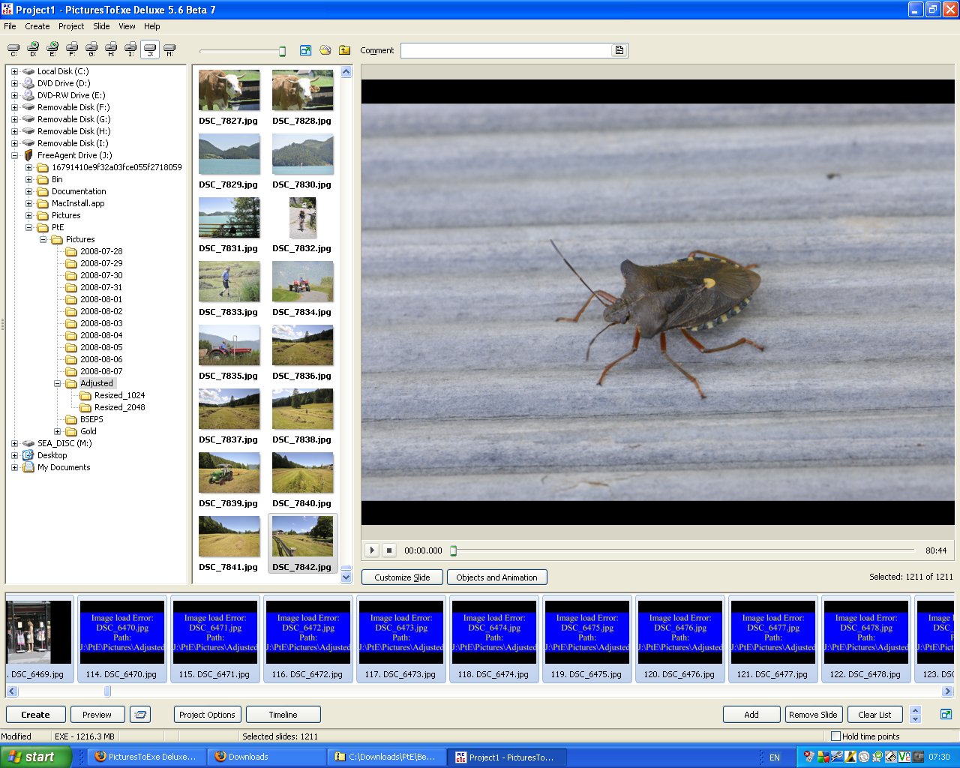Select the M: drive toolbar icon
This screenshot has height=768, width=960.
point(169,49)
